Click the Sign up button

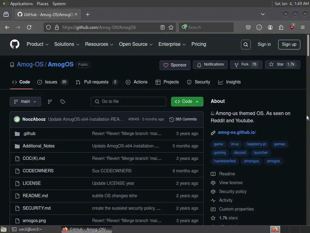point(289,44)
